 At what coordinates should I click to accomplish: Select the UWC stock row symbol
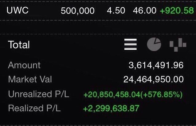(x=18, y=10)
